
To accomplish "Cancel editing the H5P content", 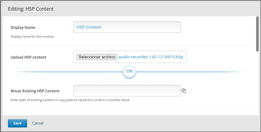I will tap(38, 123).
